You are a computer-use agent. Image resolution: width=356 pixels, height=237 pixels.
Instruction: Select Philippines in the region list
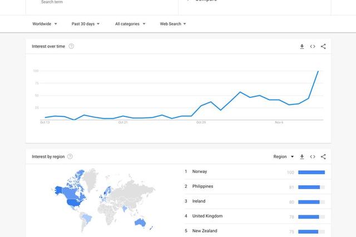[202, 186]
